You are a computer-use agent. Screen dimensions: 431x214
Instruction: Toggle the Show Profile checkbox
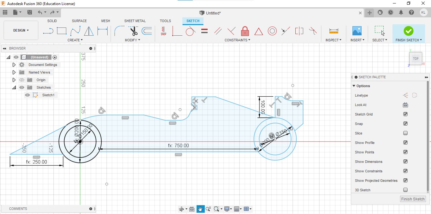point(405,143)
